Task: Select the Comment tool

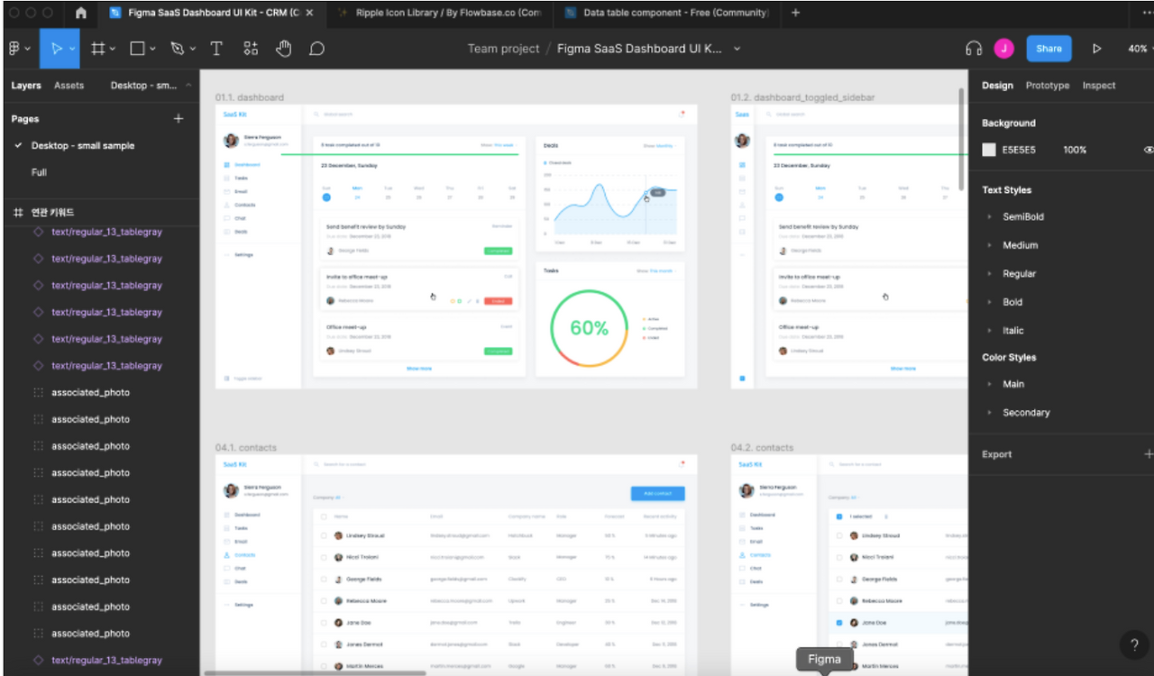Action: [x=316, y=49]
